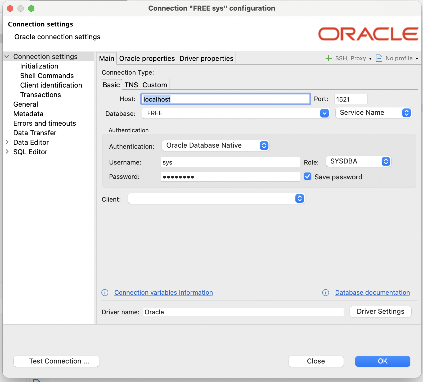Click info icon beside Database documentation
Image resolution: width=423 pixels, height=382 pixels.
click(326, 293)
